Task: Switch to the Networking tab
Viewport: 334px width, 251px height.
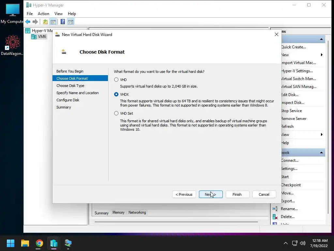Action: tap(137, 212)
